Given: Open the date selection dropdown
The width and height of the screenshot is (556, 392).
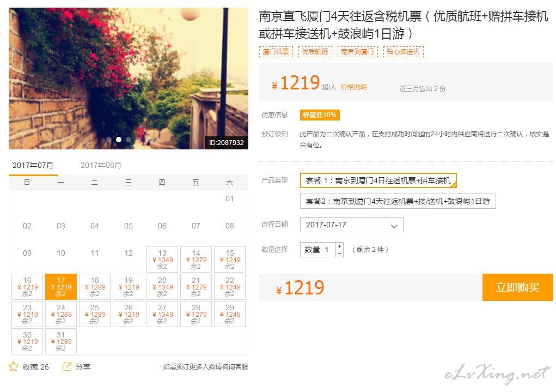Looking at the screenshot, I should [x=351, y=225].
